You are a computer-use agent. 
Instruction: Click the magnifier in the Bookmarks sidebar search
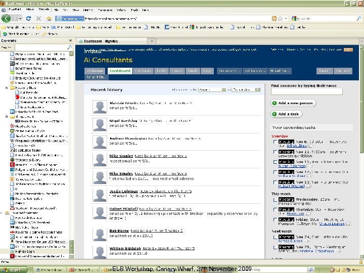click(x=69, y=48)
